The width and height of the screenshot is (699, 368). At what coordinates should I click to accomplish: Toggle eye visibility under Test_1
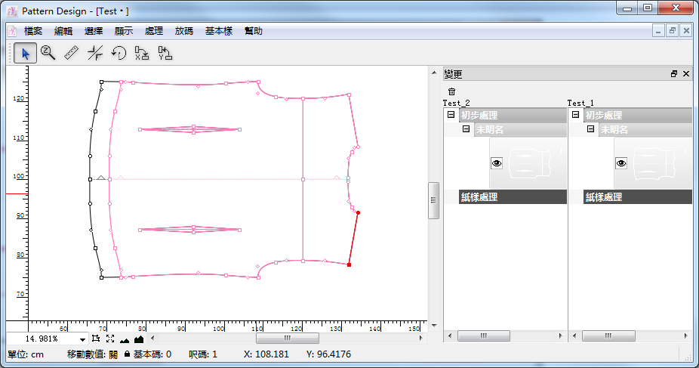[x=621, y=162]
